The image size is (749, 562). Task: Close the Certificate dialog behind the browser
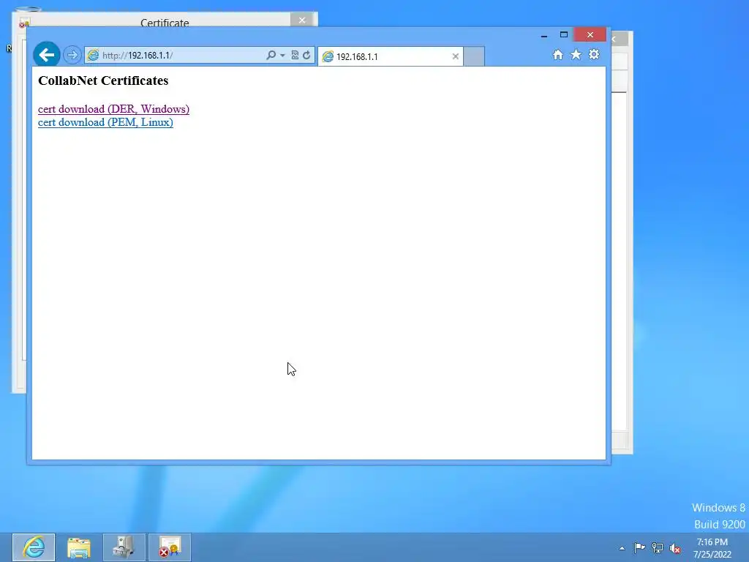pyautogui.click(x=302, y=20)
